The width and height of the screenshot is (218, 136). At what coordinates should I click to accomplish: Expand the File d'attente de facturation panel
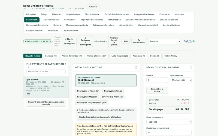pos(65,64)
